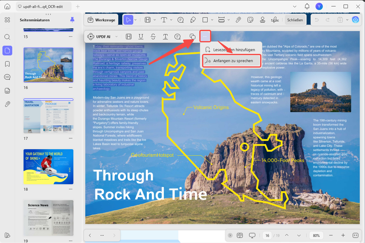This screenshot has height=243, width=365.
Task: Select the signature tool
Action: tap(275, 20)
